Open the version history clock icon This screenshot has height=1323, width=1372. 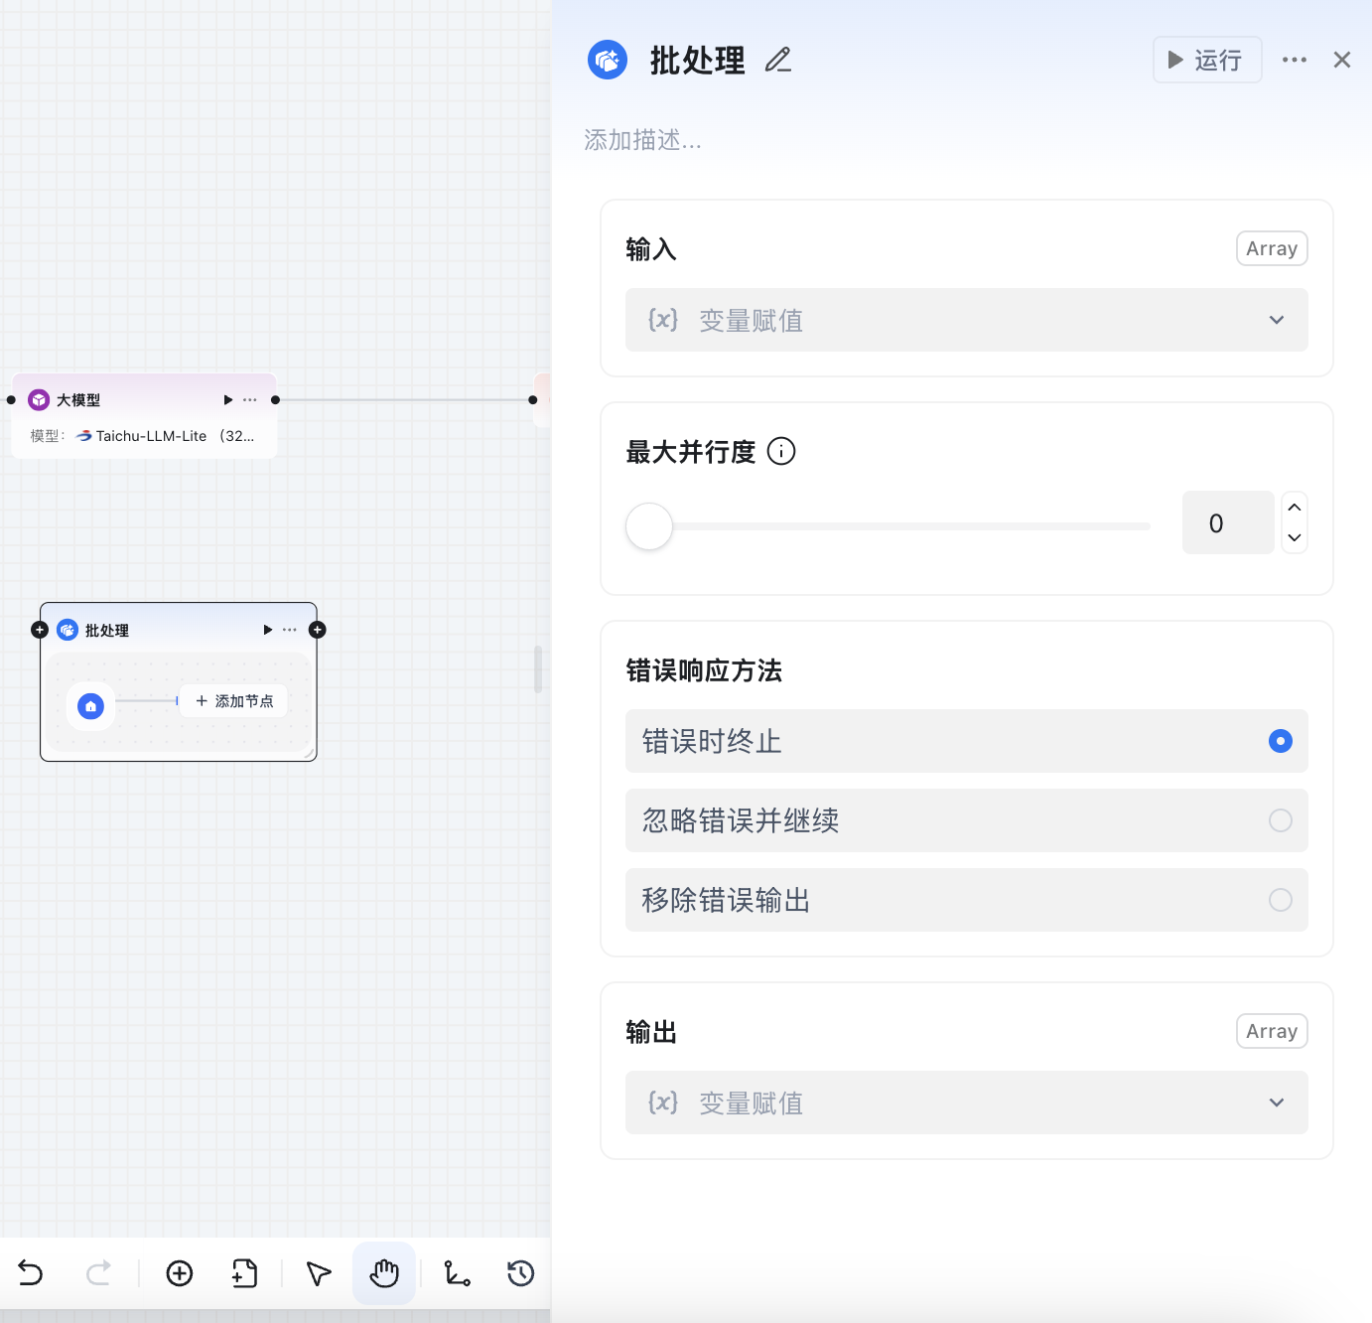520,1272
